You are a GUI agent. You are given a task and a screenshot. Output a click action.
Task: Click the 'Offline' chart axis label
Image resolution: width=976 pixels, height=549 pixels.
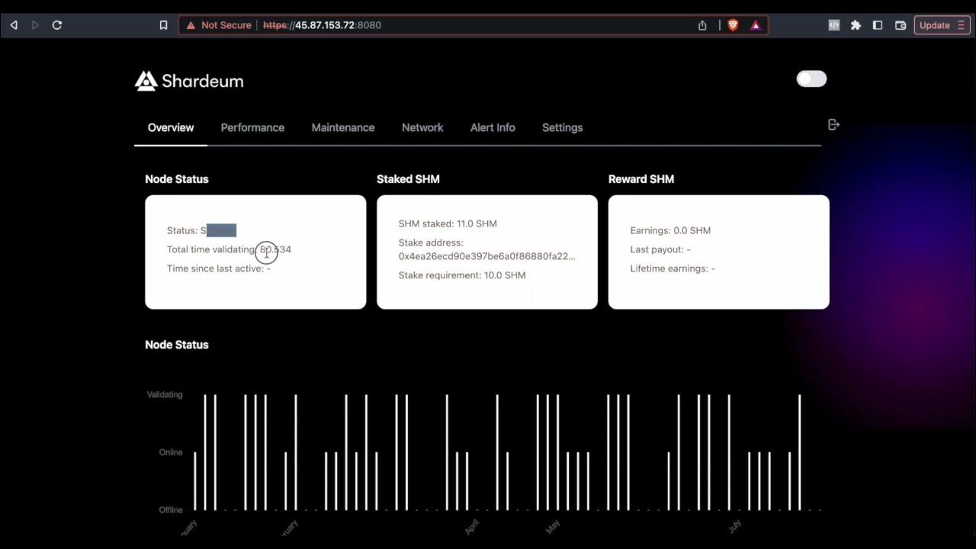[x=171, y=510]
